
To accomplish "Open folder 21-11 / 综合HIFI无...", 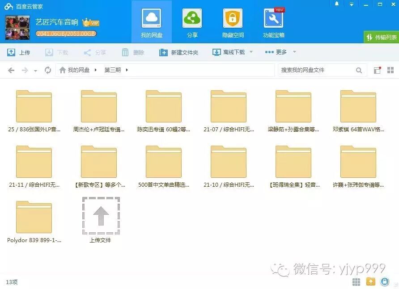I will click(34, 167).
